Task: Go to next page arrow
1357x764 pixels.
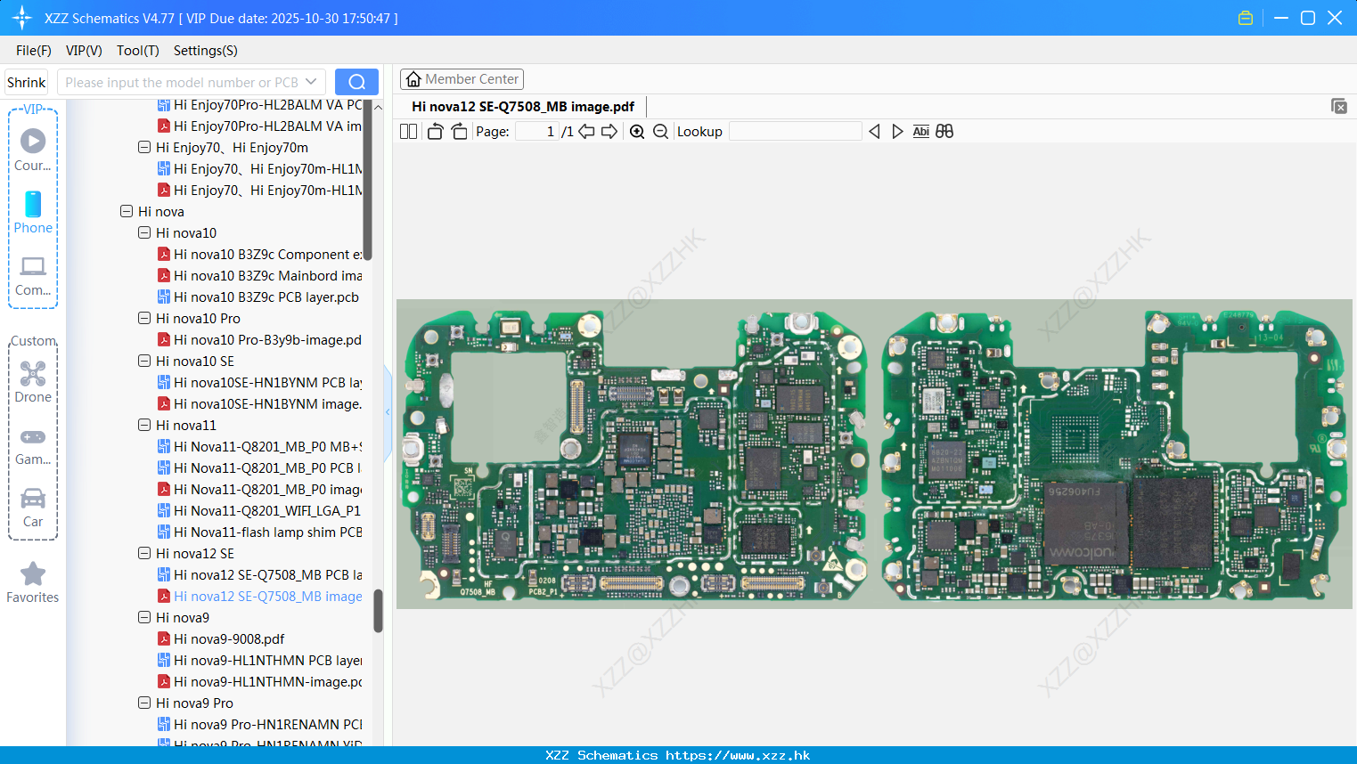Action: click(x=609, y=131)
